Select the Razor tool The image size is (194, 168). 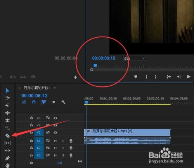point(7,136)
